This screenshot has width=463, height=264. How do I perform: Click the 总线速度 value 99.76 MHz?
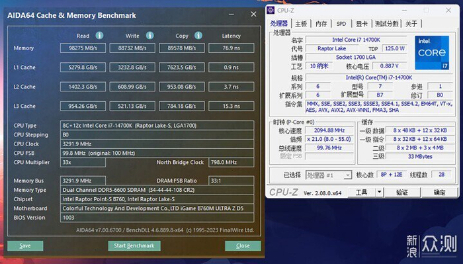(x=329, y=148)
